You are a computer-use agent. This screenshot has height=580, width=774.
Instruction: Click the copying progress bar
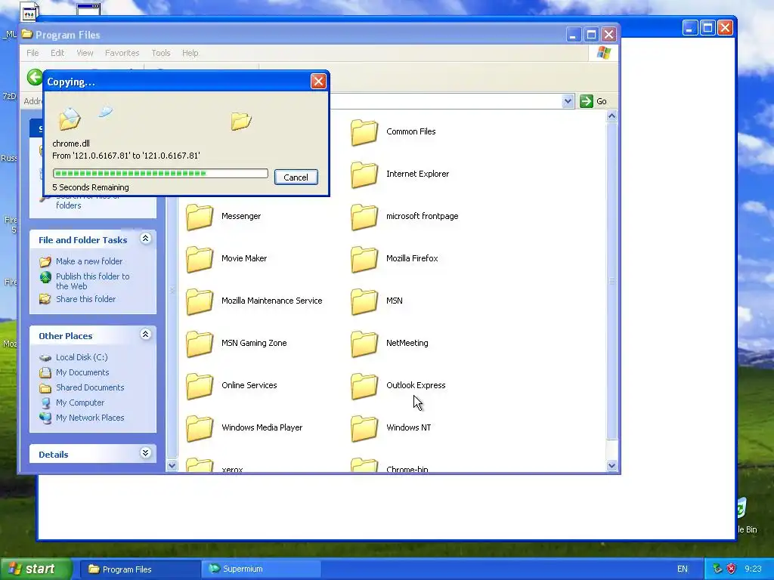point(160,173)
